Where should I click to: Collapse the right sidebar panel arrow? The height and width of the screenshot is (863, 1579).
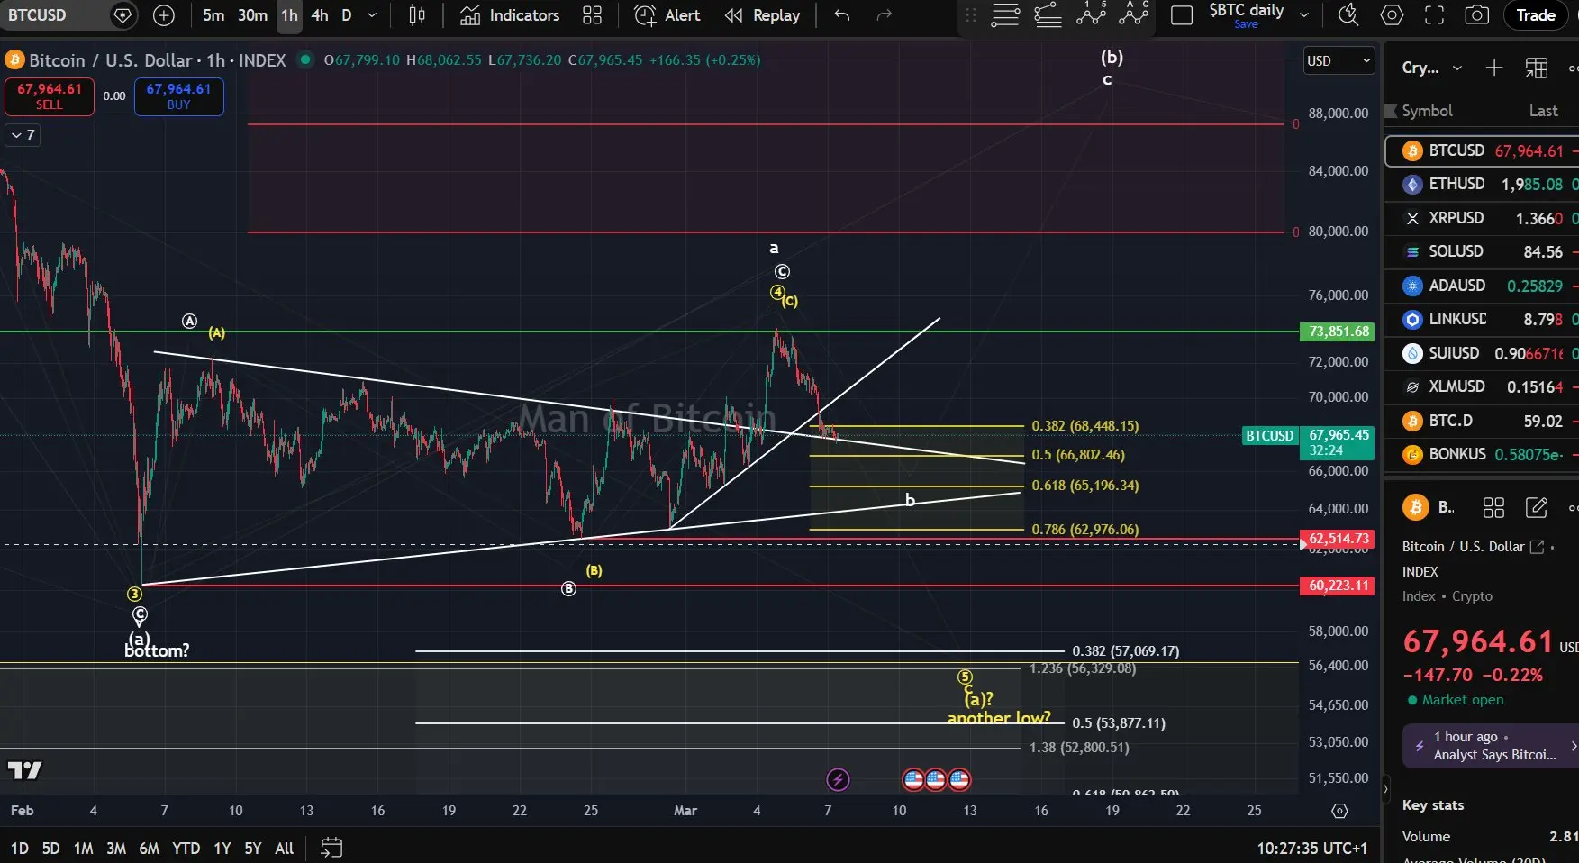coord(1385,790)
